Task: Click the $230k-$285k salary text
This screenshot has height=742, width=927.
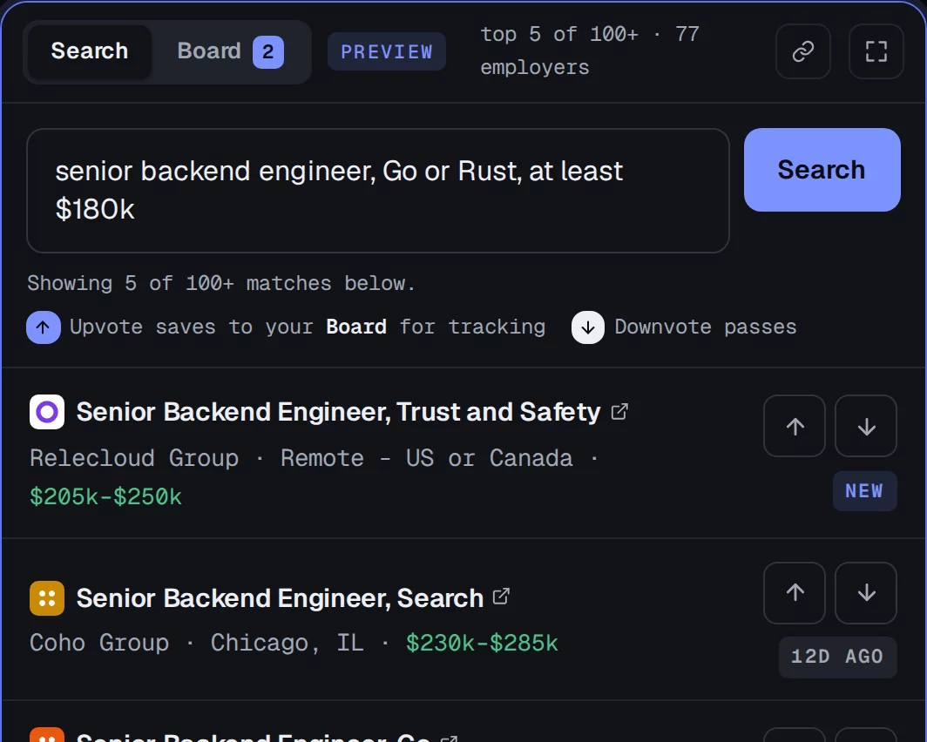Action: tap(482, 643)
